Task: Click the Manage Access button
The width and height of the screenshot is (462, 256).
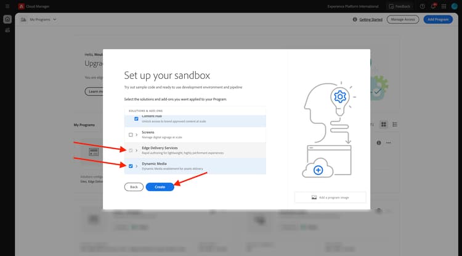Action: (x=403, y=20)
